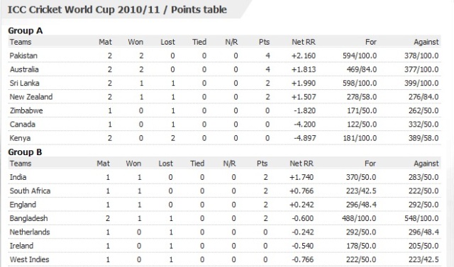Click Netherlands in Group B
This screenshot has width=454, height=267.
point(30,232)
